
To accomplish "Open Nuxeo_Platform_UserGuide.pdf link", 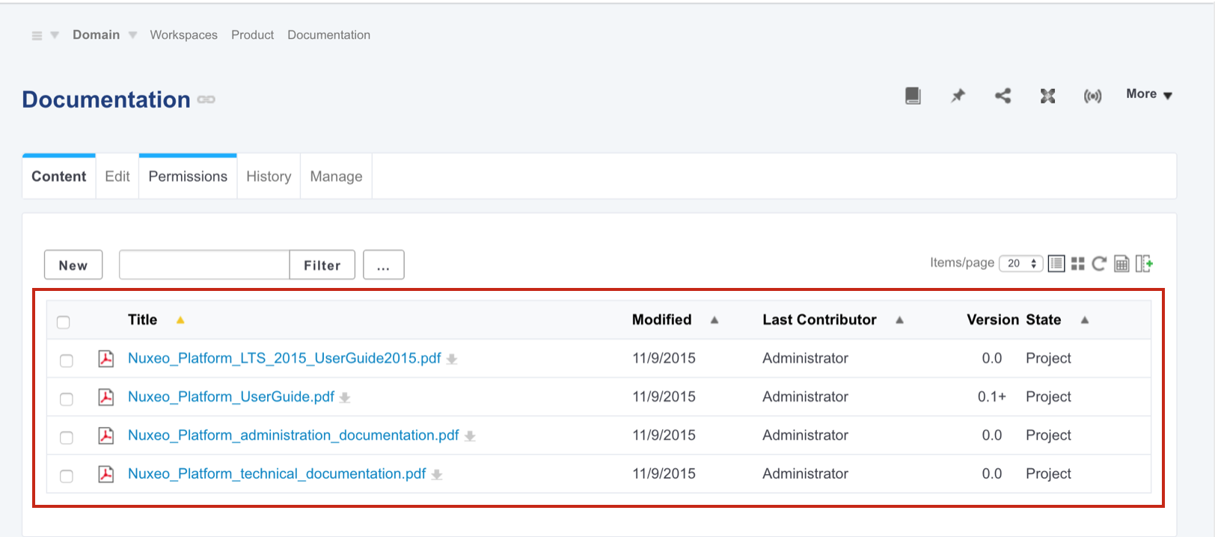I will coord(231,396).
